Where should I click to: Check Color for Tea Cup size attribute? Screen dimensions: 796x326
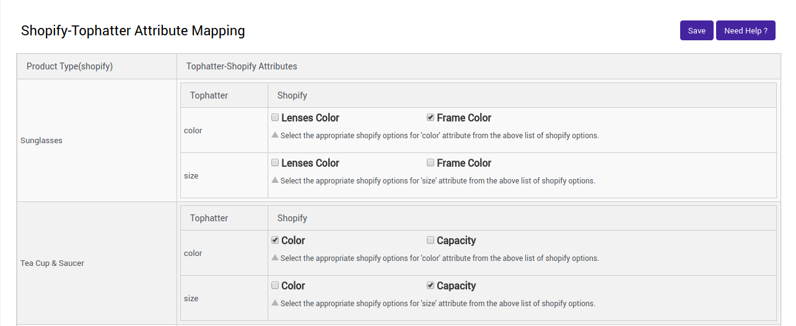(275, 285)
